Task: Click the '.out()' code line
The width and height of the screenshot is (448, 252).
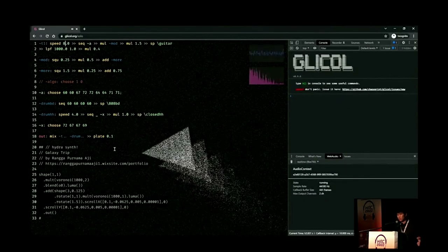Action: 50,212
